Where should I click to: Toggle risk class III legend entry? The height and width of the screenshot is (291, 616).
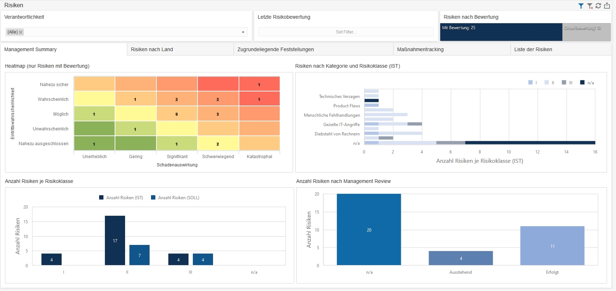tap(567, 82)
